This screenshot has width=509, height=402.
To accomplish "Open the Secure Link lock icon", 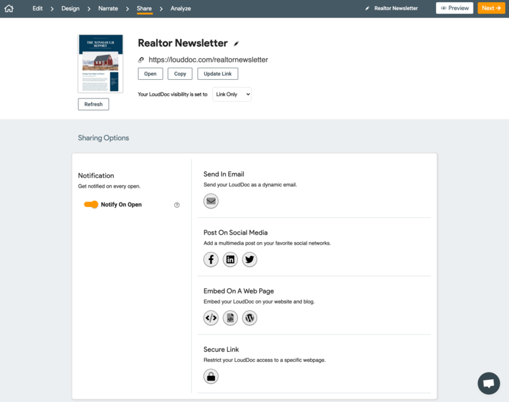I will [x=211, y=377].
